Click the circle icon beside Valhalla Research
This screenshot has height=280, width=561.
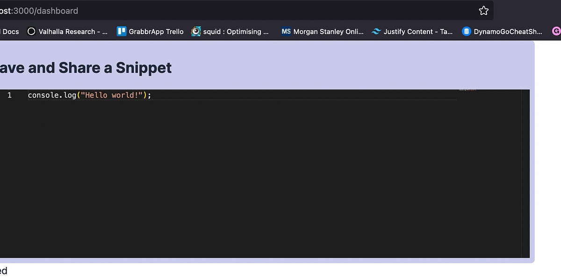click(31, 31)
